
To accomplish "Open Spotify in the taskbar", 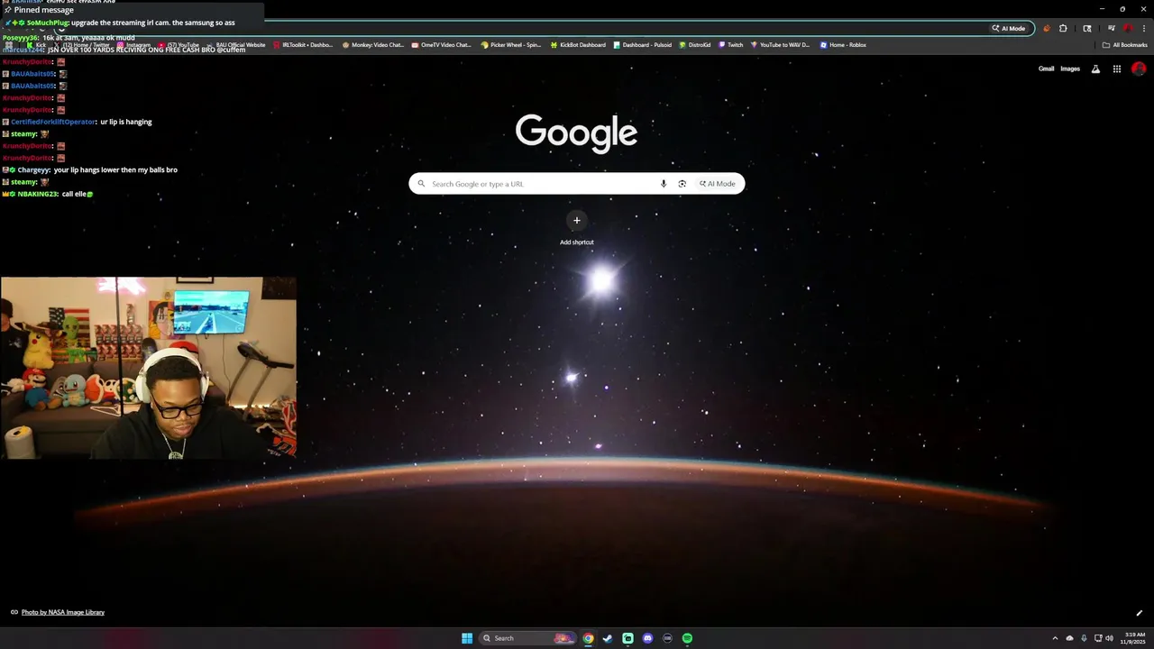I will [687, 638].
